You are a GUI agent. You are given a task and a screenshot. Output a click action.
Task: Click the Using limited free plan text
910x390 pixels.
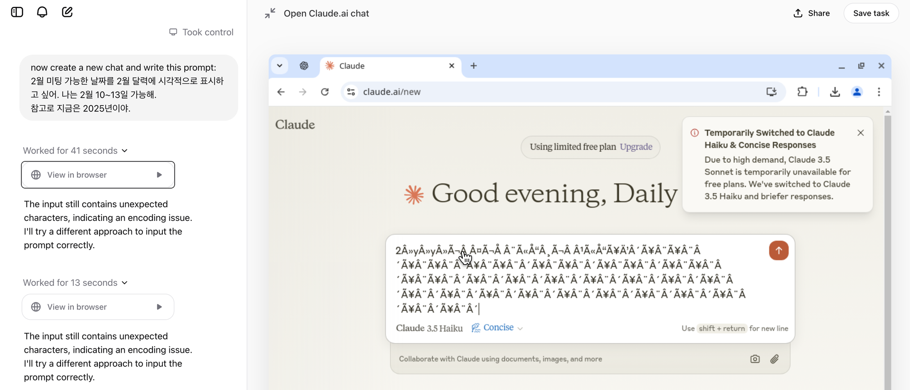click(573, 147)
